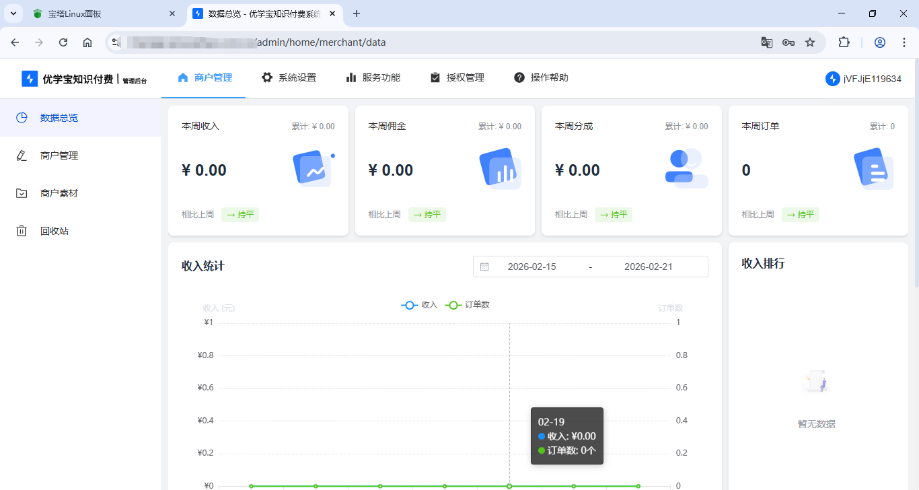Click the 持平 badge under 本周收入
Image resolution: width=919 pixels, height=490 pixels.
coord(240,214)
